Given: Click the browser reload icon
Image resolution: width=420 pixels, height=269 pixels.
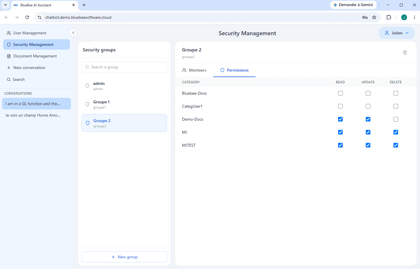Looking at the screenshot, I should (27, 17).
